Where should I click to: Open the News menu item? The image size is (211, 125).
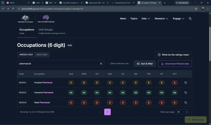(x=123, y=18)
